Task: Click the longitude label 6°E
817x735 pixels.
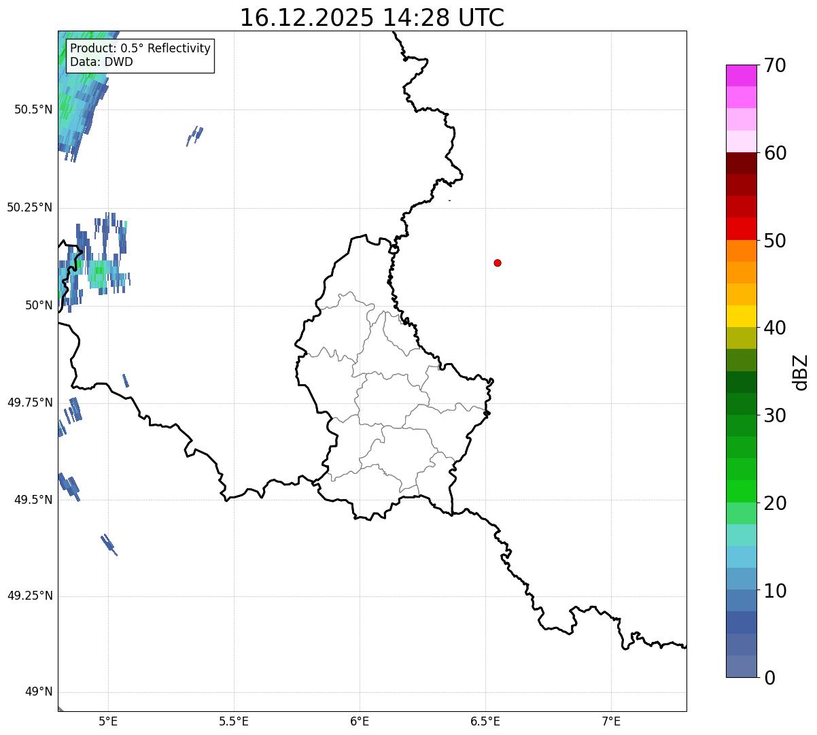Action: tap(360, 721)
